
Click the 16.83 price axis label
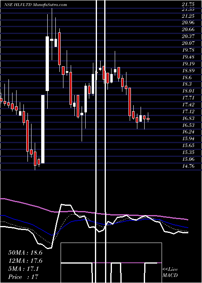(x=188, y=118)
